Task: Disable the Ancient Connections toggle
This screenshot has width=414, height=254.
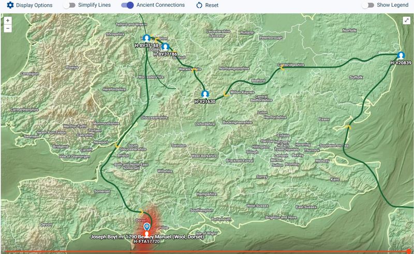Action: pyautogui.click(x=127, y=5)
